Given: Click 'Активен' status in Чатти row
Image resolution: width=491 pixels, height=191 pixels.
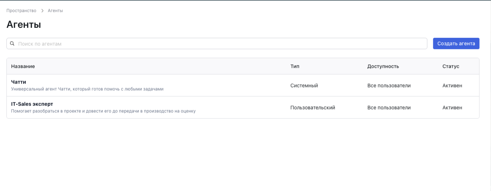Looking at the screenshot, I should tap(452, 86).
